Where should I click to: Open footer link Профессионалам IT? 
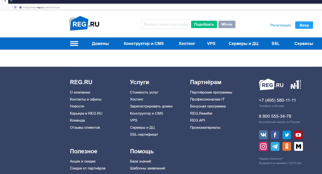tap(207, 99)
